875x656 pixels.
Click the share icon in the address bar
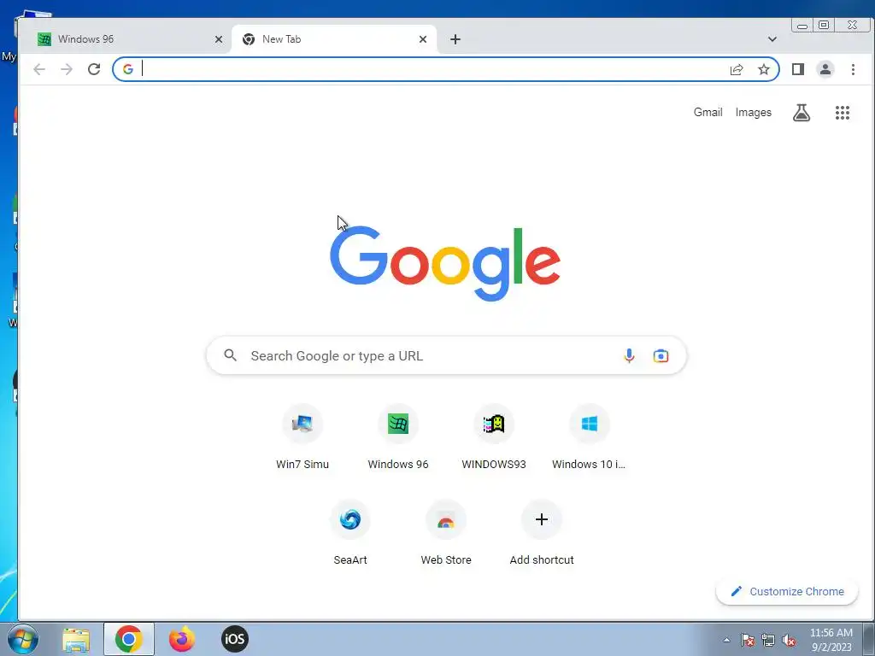pos(737,69)
